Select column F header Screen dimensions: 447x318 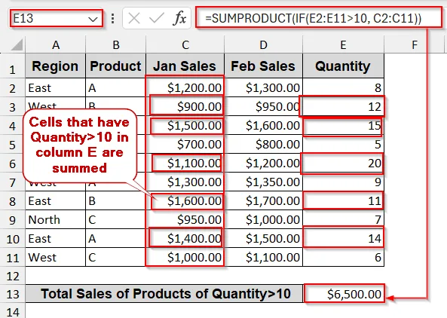coord(415,44)
